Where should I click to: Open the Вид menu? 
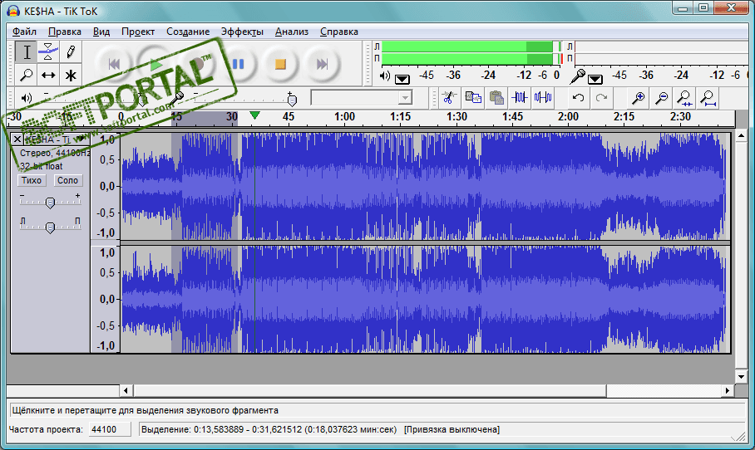pos(101,32)
